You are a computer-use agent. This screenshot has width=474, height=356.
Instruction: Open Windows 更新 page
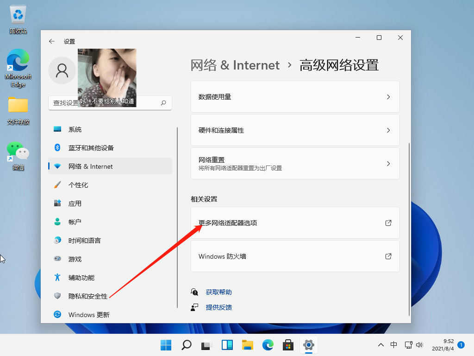pos(89,315)
